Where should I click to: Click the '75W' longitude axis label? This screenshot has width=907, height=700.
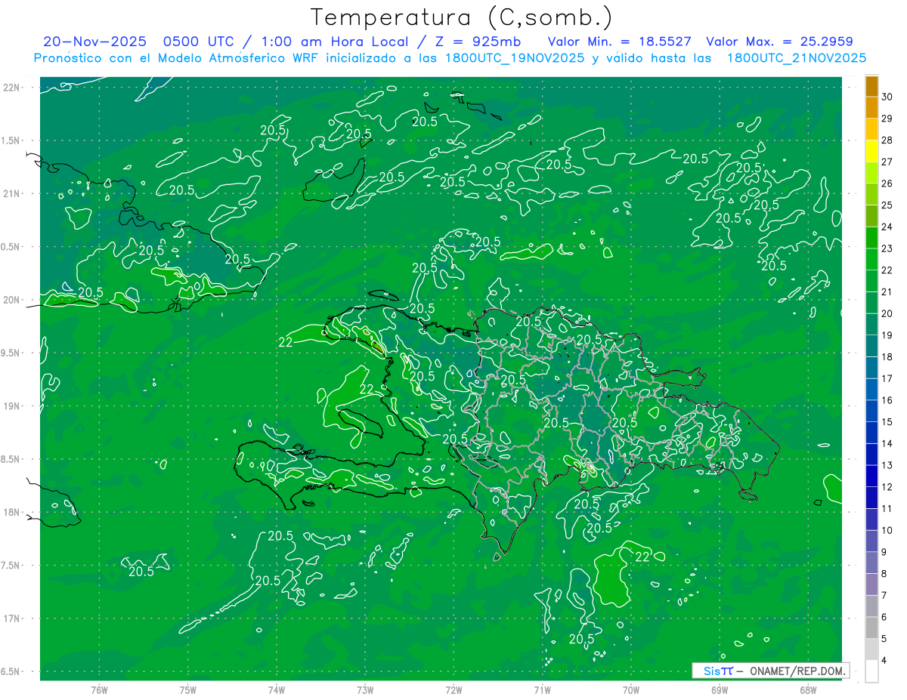(188, 690)
